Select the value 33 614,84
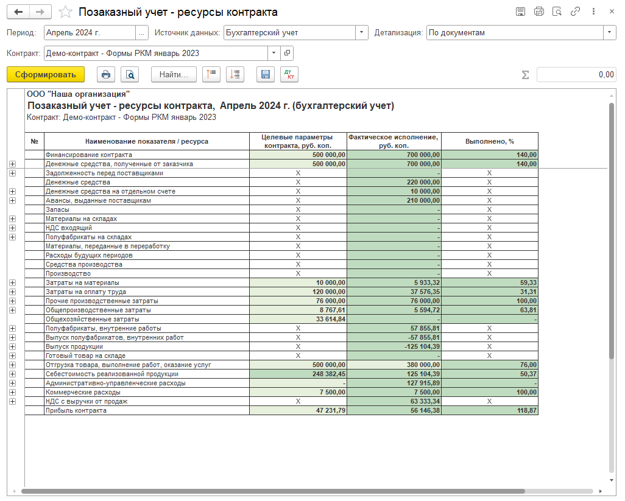 point(298,320)
